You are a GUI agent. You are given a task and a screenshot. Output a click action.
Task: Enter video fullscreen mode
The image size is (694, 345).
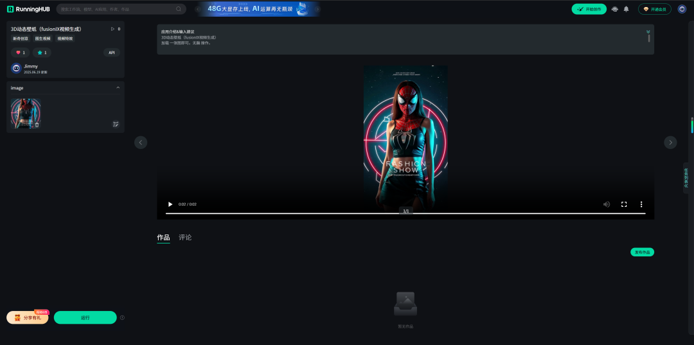coord(623,204)
